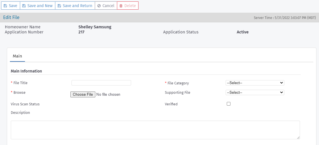Click the Edit File page heading
Screen dimensions: 319x145
click(x=11, y=18)
